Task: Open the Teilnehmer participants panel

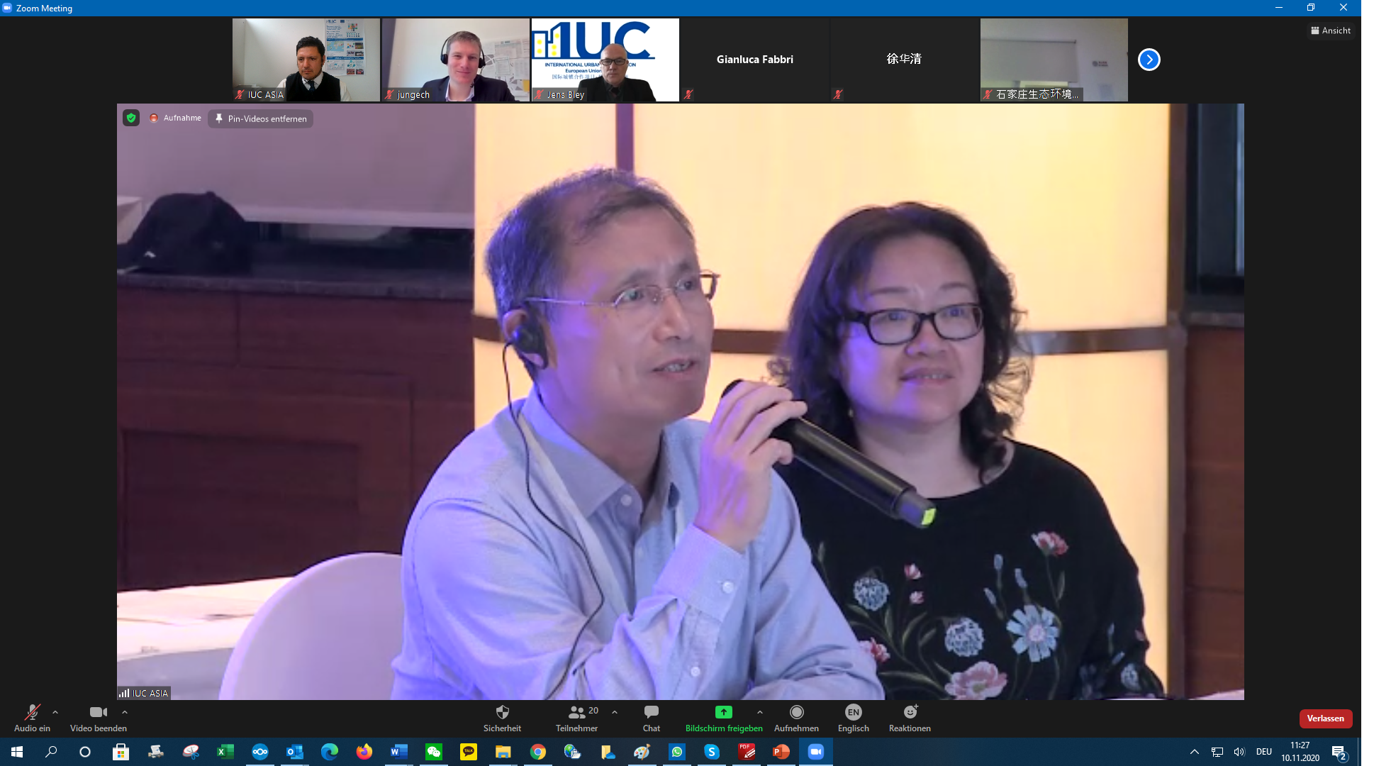Action: (x=577, y=713)
